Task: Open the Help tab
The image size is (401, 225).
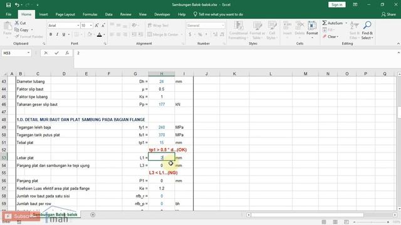Action: coord(182,14)
